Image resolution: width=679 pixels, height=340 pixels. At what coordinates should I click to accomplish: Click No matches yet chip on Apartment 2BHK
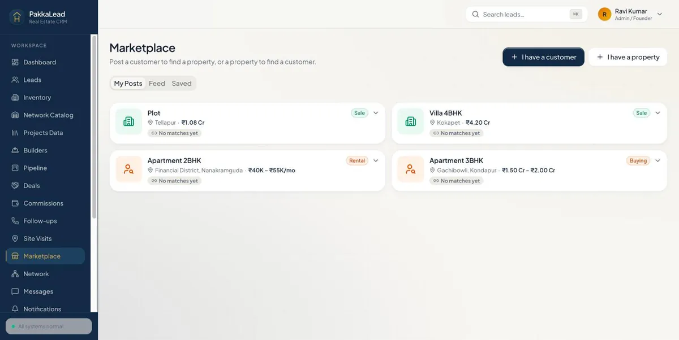[x=174, y=181]
